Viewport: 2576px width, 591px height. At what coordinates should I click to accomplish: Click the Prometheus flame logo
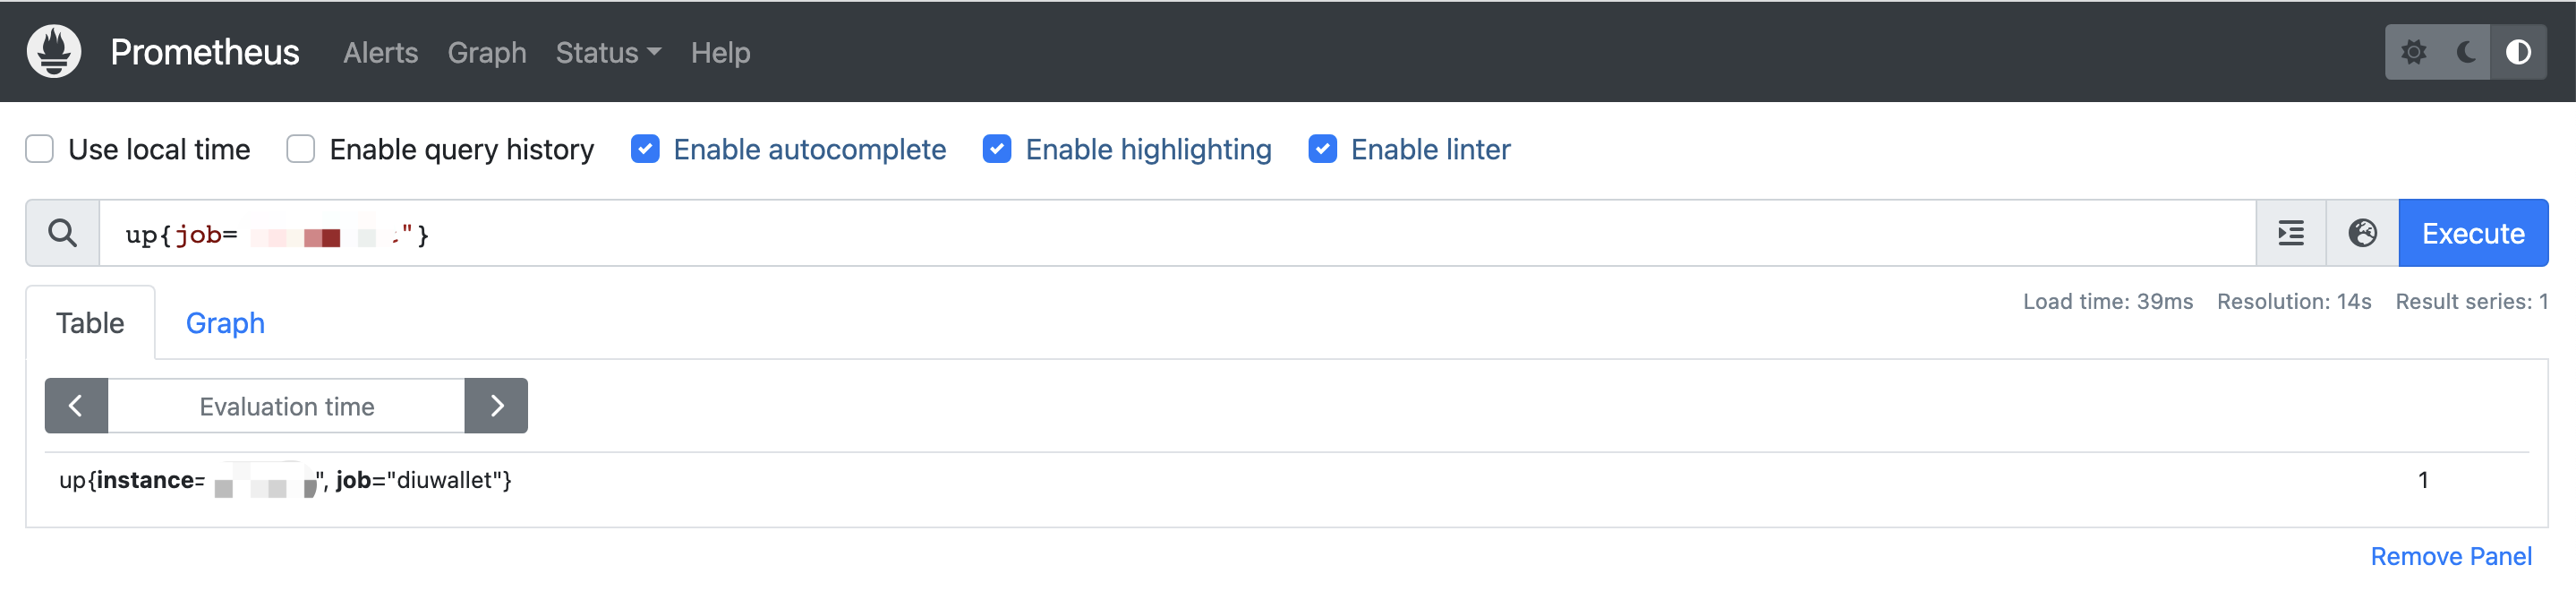pyautogui.click(x=54, y=51)
